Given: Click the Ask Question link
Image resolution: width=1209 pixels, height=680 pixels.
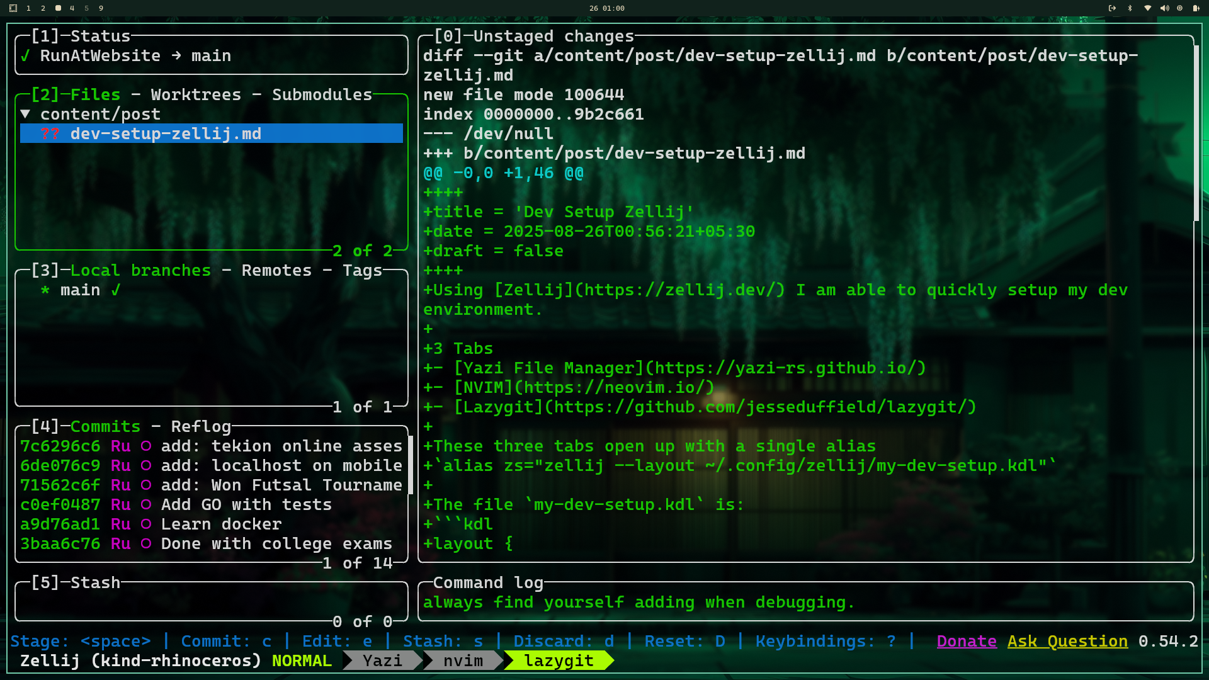Looking at the screenshot, I should 1067,641.
